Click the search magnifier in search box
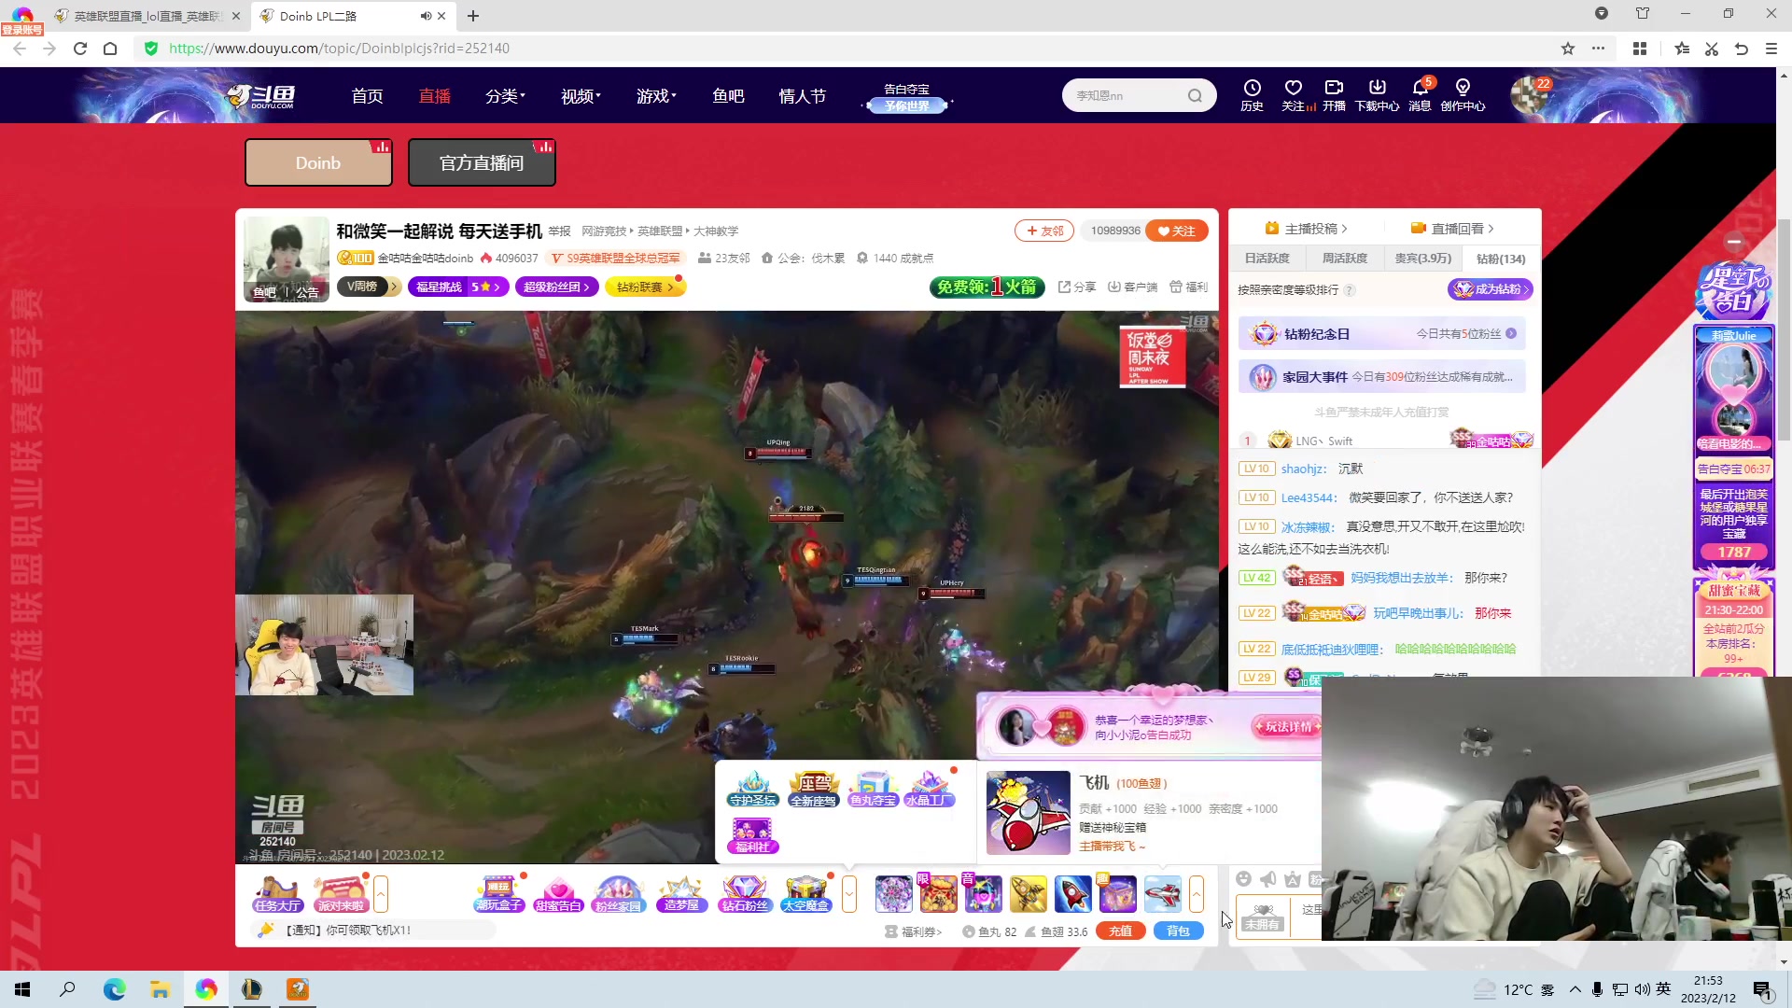 point(1195,95)
